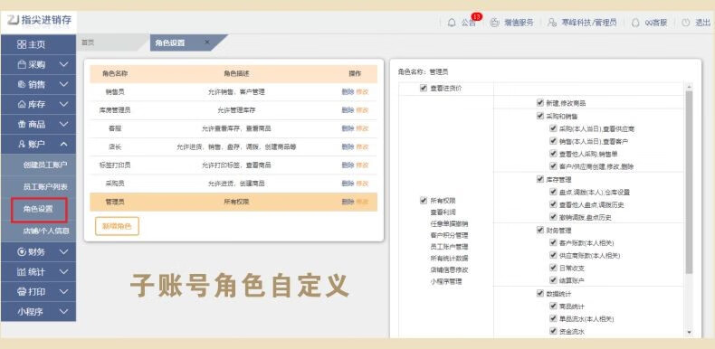Viewport: 715px width, 349px height.
Task: Click scrollbar down arrow in permissions panel
Action: [x=689, y=333]
